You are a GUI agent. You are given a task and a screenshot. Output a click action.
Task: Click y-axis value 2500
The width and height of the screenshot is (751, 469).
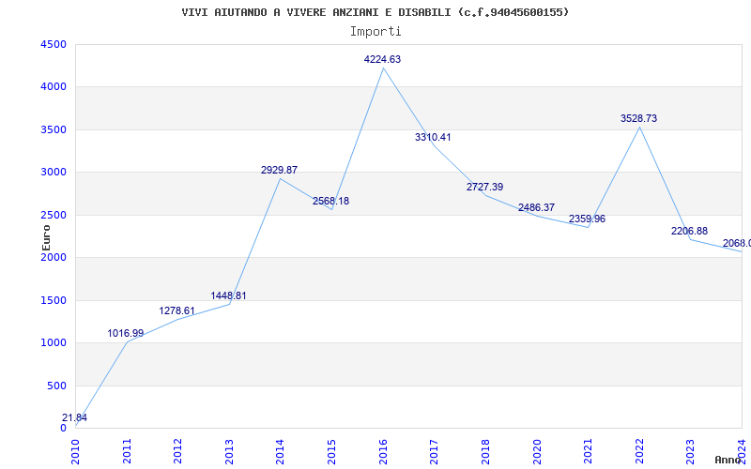(54, 216)
